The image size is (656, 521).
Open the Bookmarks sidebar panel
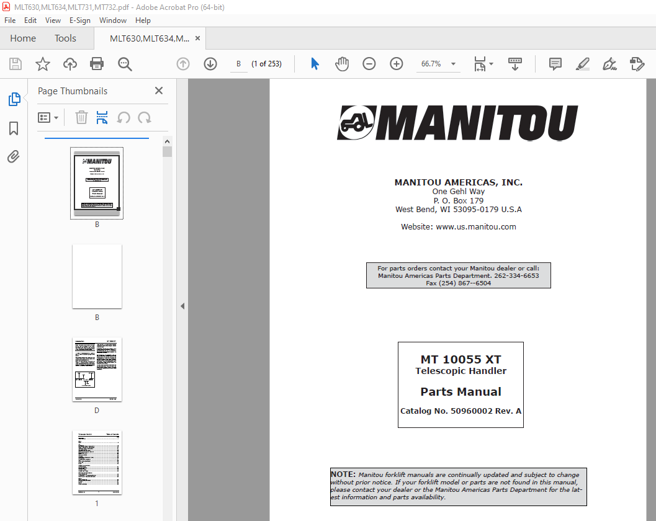pyautogui.click(x=14, y=128)
